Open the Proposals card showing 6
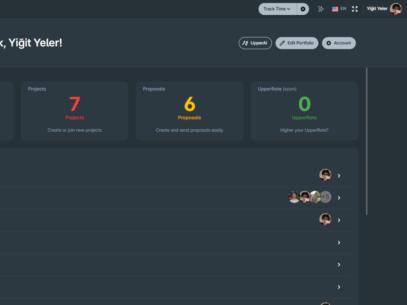This screenshot has width=407, height=305. (190, 111)
